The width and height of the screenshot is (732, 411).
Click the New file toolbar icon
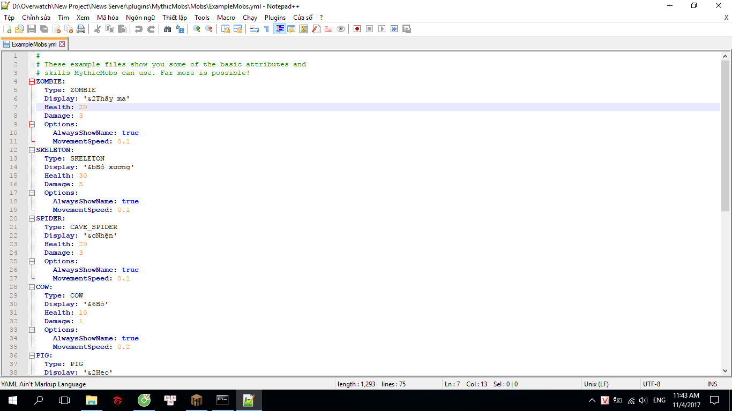point(7,29)
